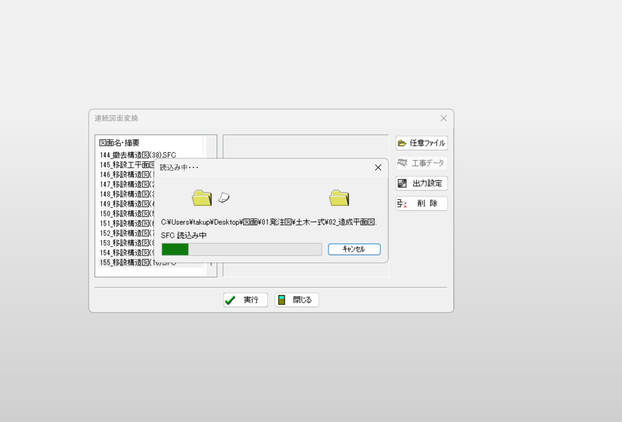Viewport: 622px width, 422px height.
Task: Select the 145_移設工平面図 row
Action: click(126, 165)
